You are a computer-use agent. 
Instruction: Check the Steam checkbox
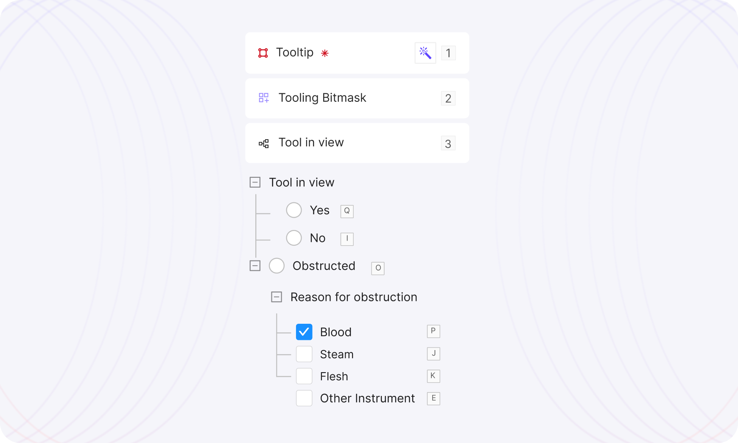coord(304,354)
